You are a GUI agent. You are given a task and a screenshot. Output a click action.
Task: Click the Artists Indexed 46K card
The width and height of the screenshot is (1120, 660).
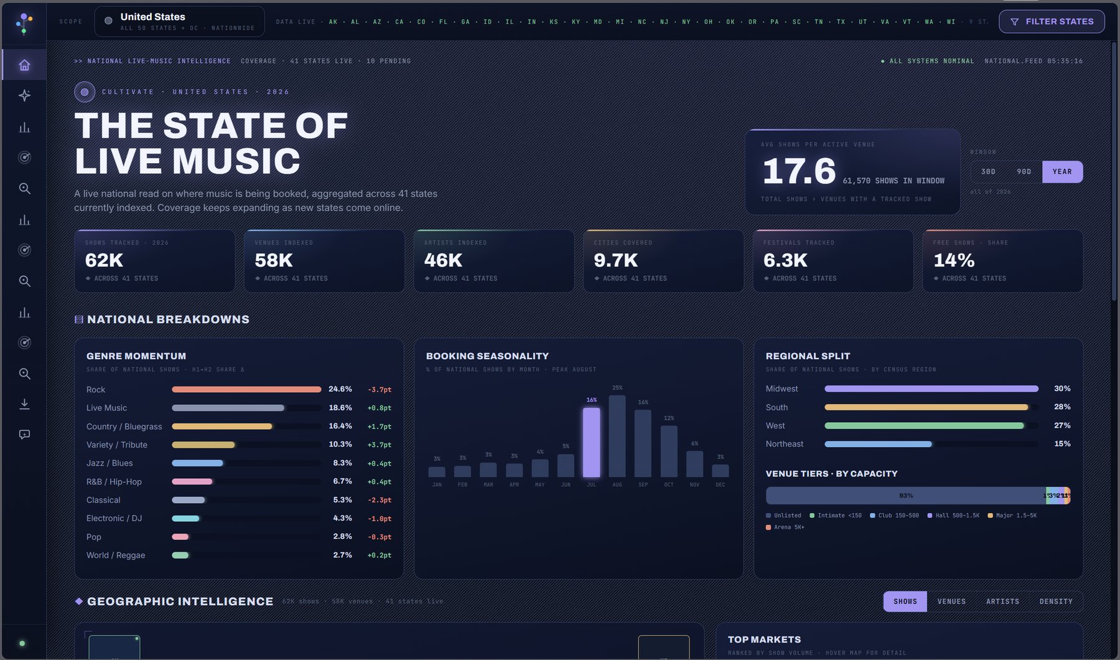pyautogui.click(x=494, y=261)
